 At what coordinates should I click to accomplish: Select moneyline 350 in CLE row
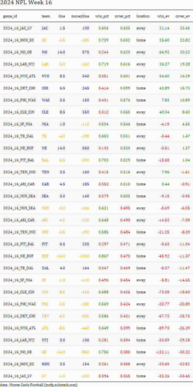pyautogui.click(x=86, y=112)
